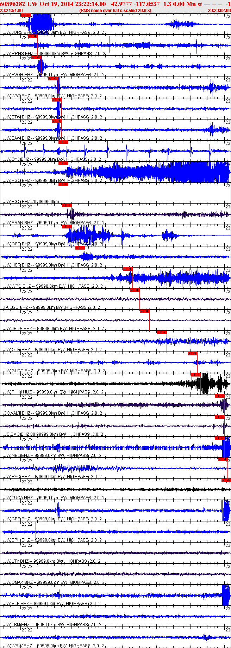Select the UW LTY BHZ station label

52,561
